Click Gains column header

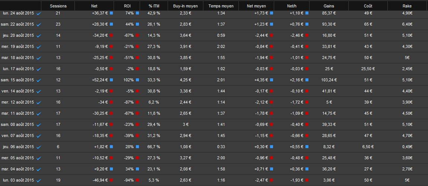tap(329, 6)
